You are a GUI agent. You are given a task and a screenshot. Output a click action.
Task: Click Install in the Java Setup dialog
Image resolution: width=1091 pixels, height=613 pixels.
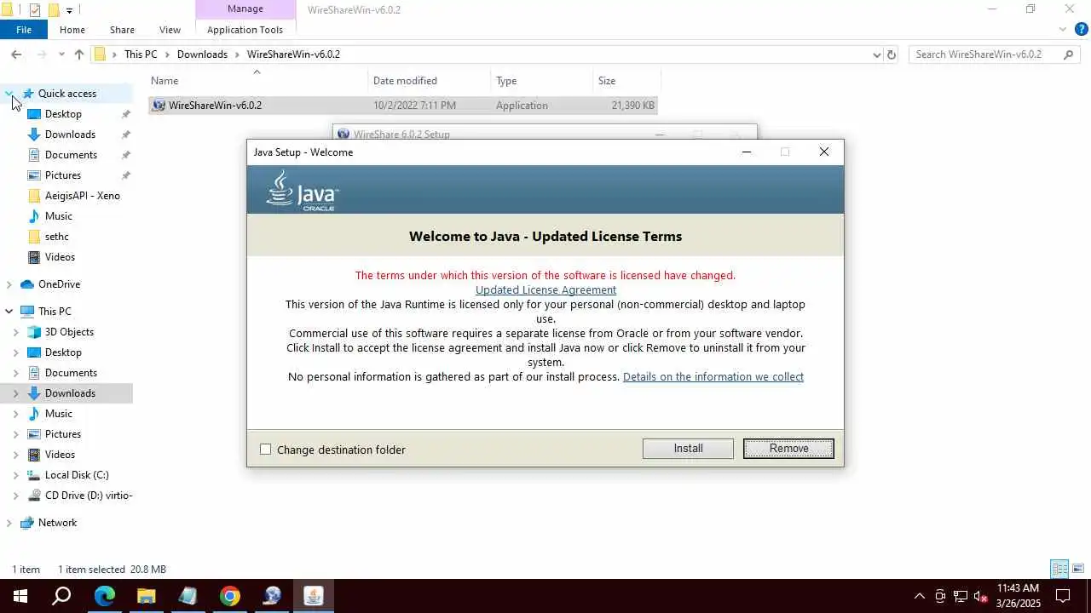point(688,449)
